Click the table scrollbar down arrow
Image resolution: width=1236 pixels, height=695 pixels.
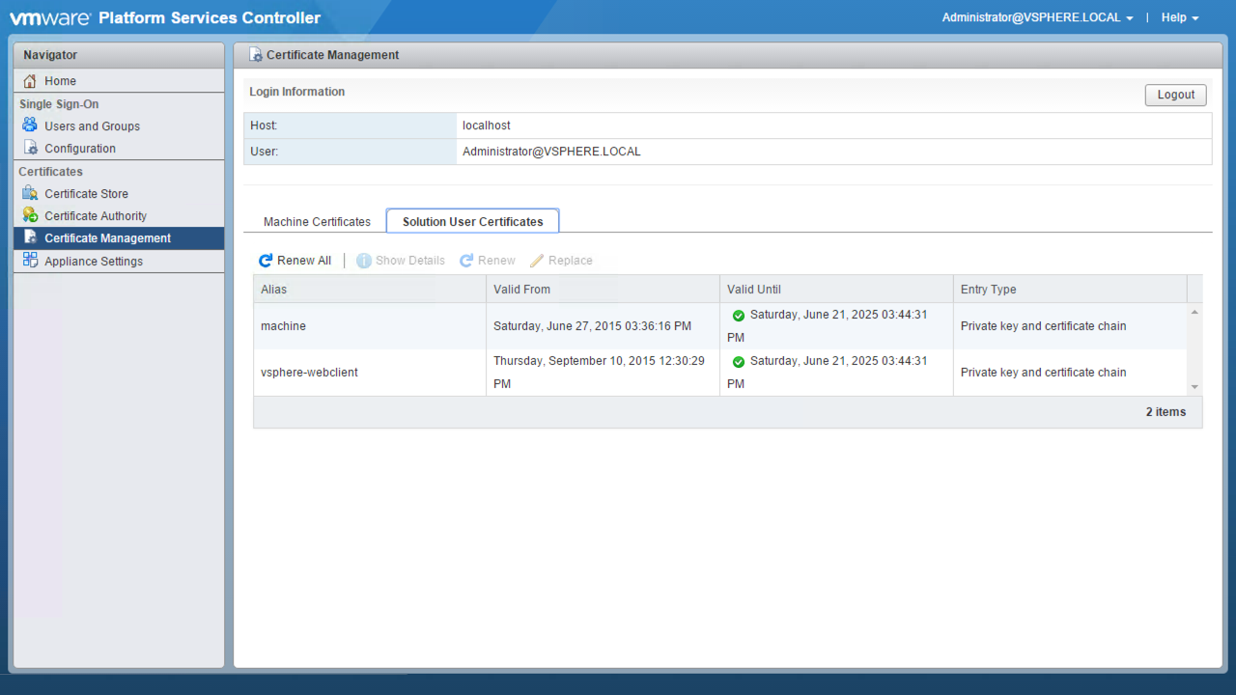click(1194, 387)
